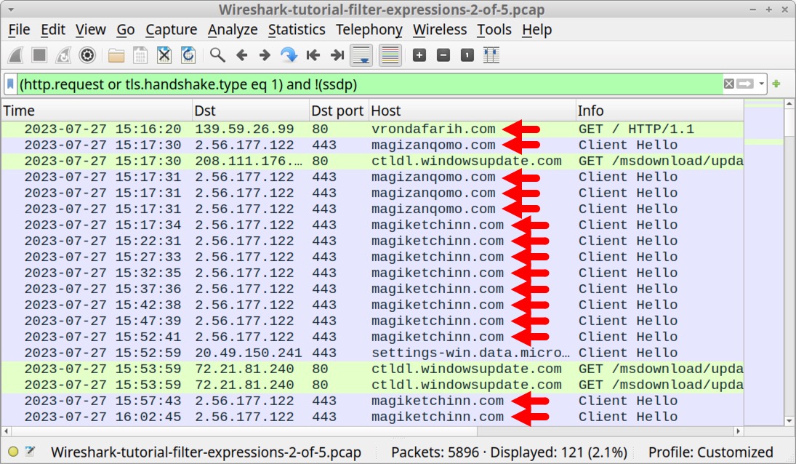Go to the last packet
The width and height of the screenshot is (796, 464).
tap(337, 55)
